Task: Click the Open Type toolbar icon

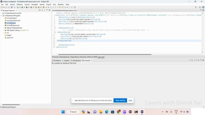Action: pyautogui.click(x=44, y=7)
